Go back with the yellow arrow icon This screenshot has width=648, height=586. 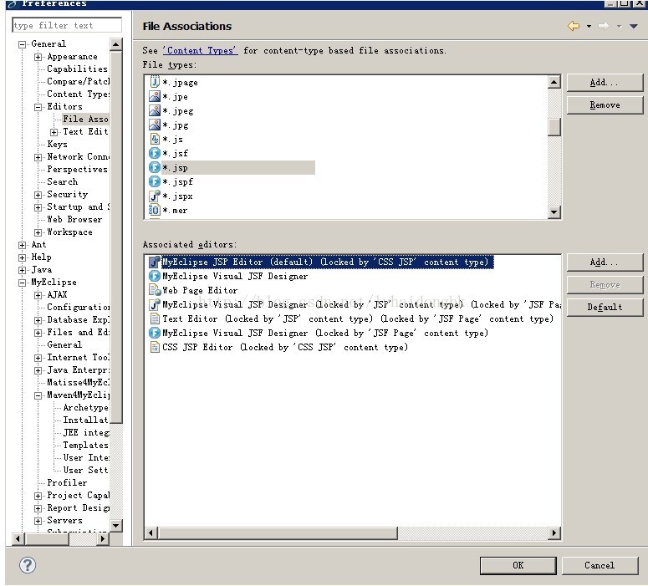point(574,26)
